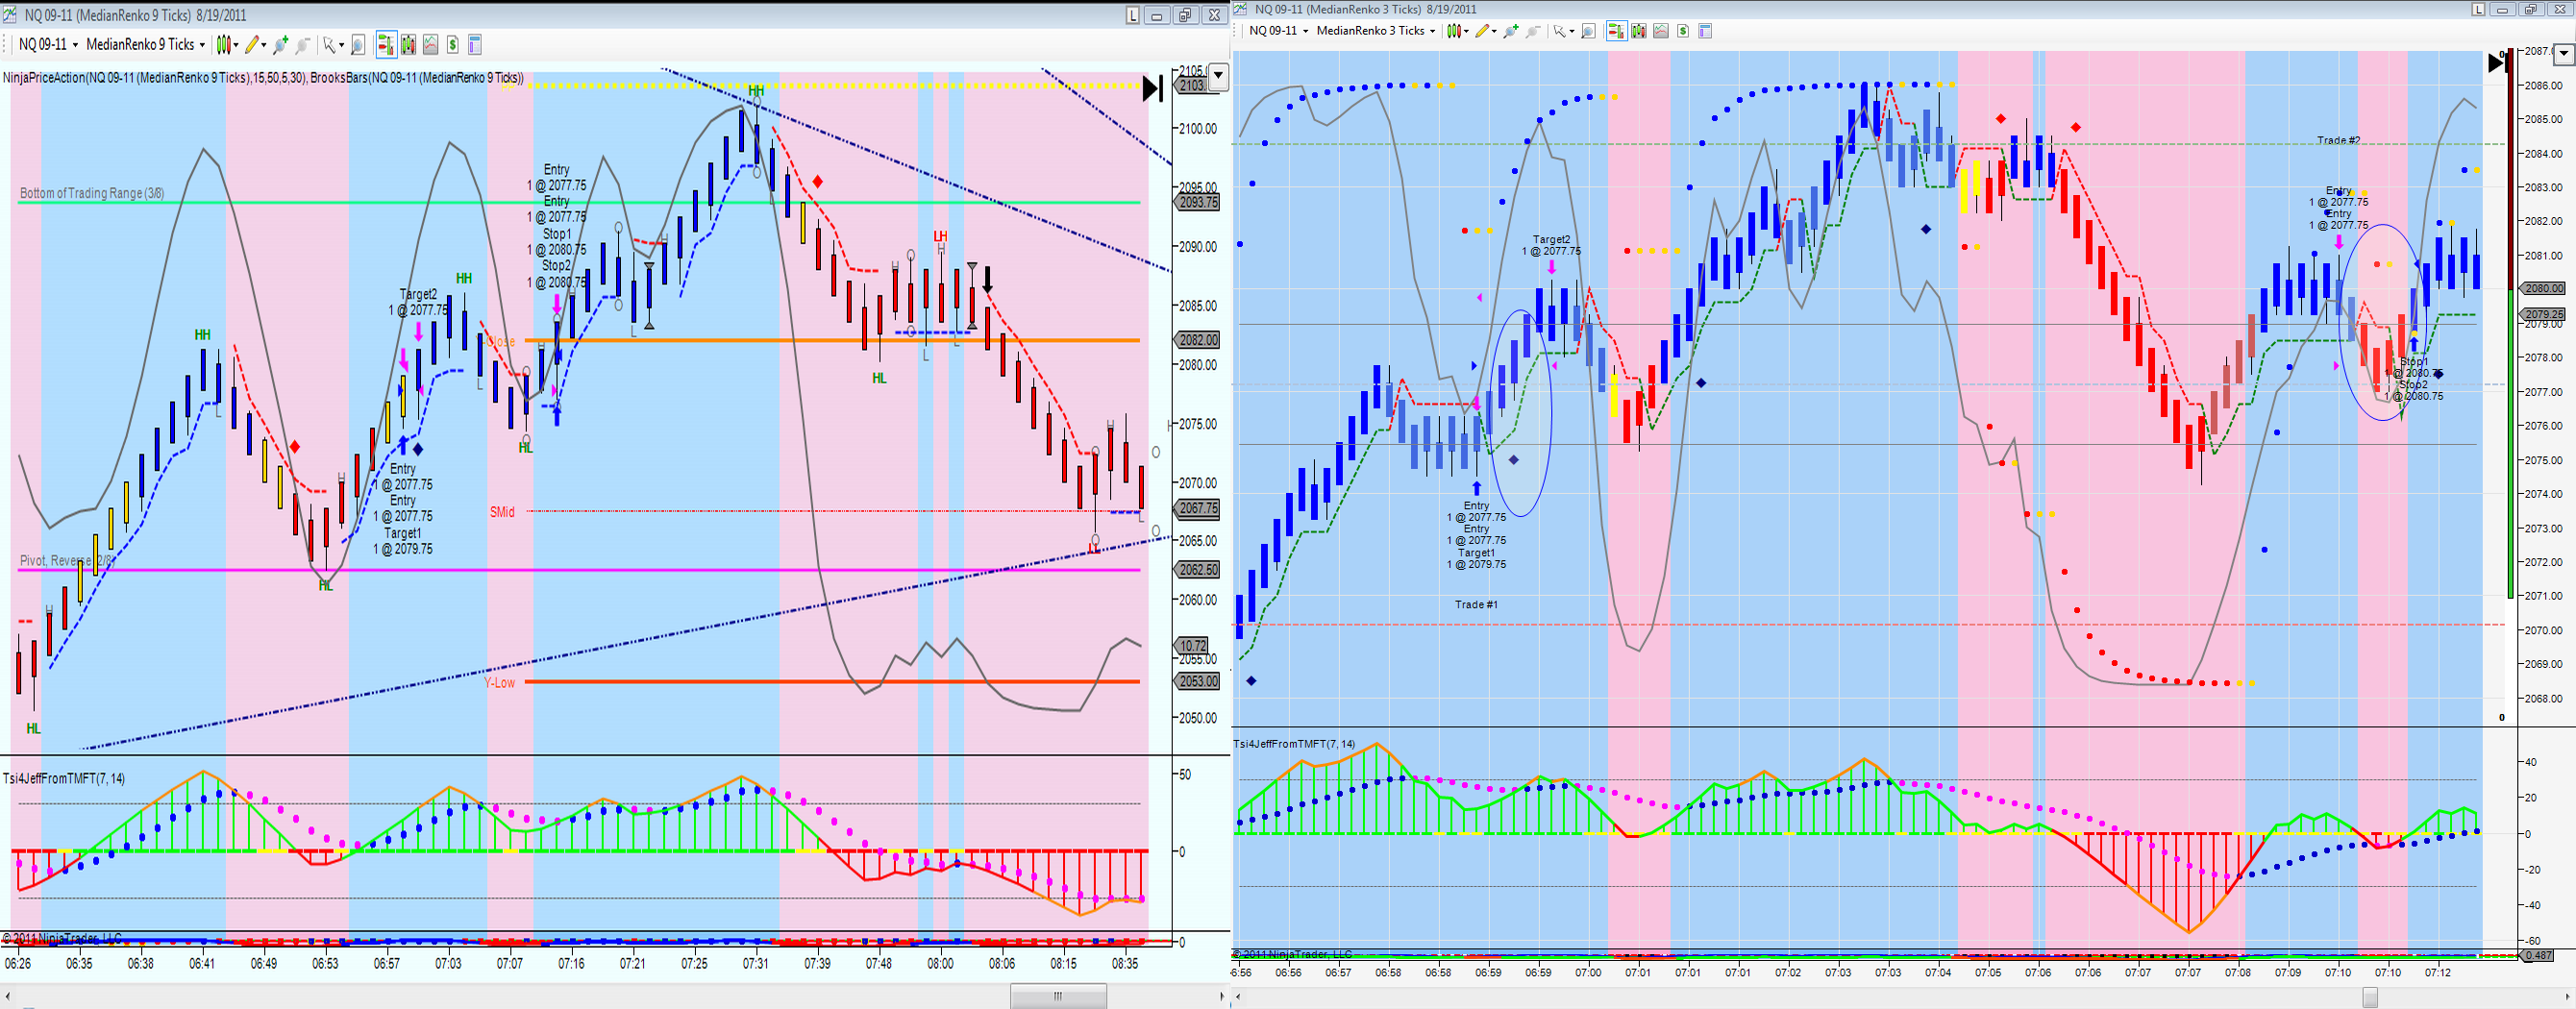Open the NQ 09-11 instrument dropdown, 9 Ticks window
The image size is (2576, 1009).
tap(47, 44)
